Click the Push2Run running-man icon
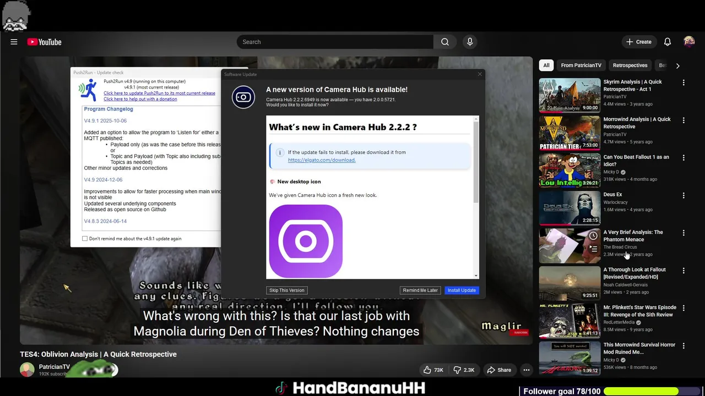The width and height of the screenshot is (705, 396). 88,90
